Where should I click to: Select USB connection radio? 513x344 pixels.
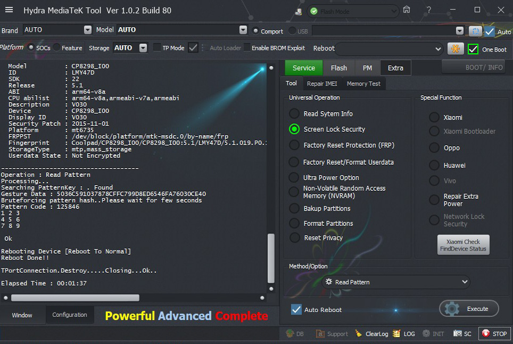tap(292, 31)
